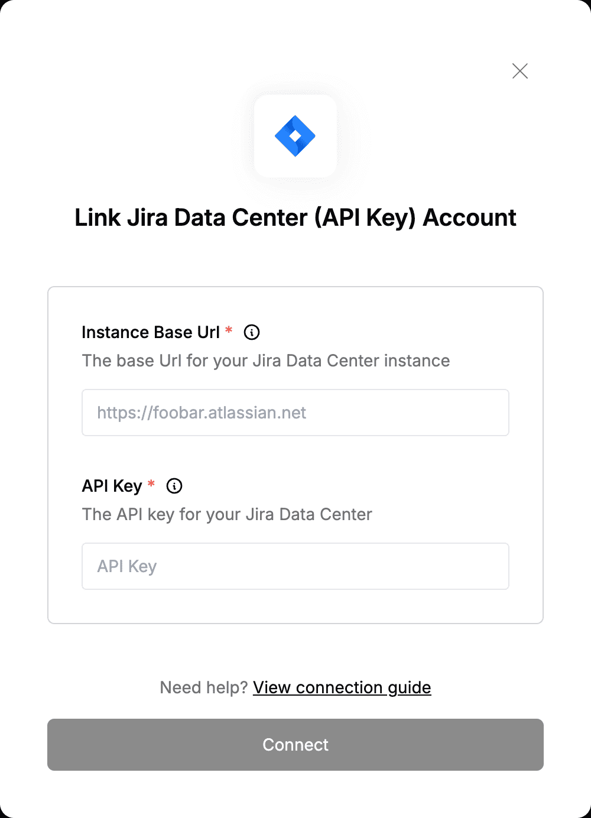Open the View connection guide link
The image size is (591, 818).
[x=342, y=687]
